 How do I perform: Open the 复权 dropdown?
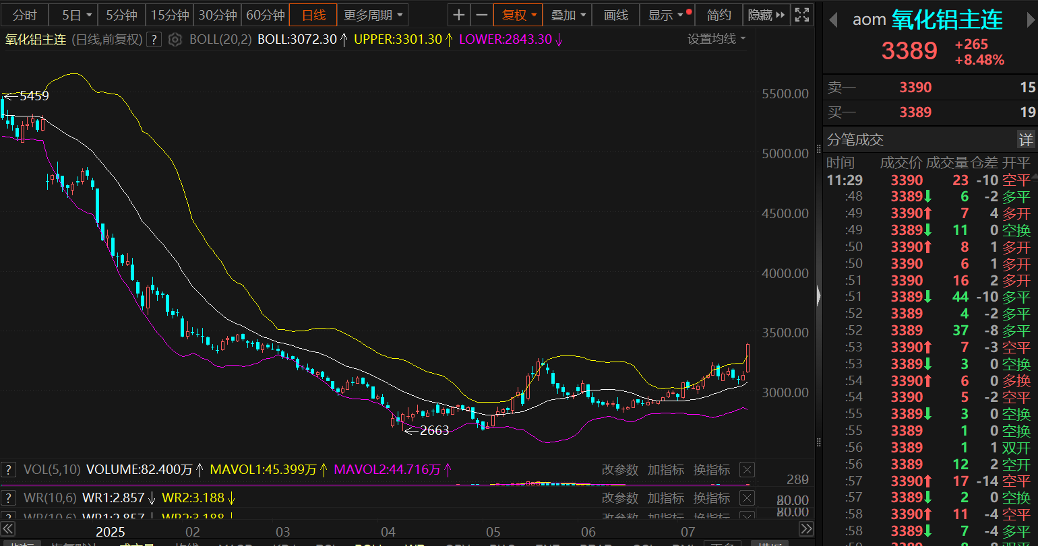tap(518, 15)
